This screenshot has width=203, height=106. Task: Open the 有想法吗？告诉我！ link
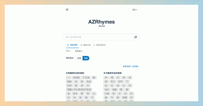tap(131, 66)
